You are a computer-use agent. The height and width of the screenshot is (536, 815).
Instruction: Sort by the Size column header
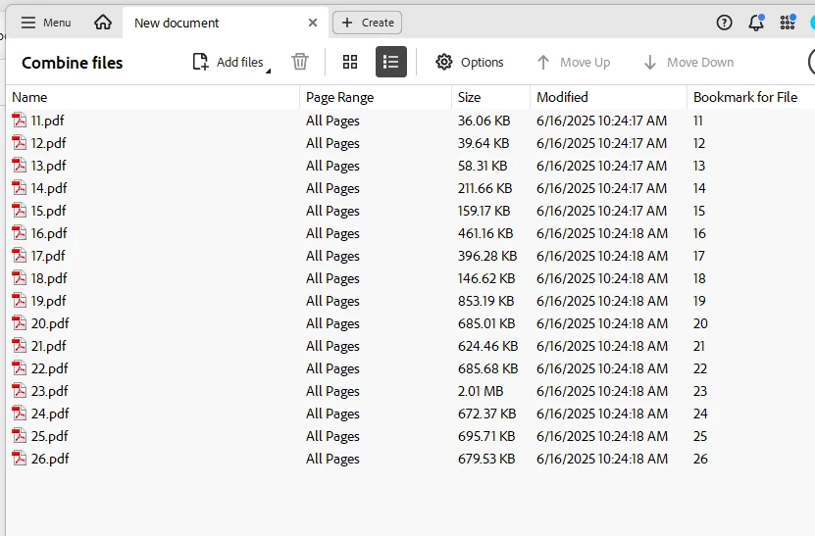[x=491, y=97]
